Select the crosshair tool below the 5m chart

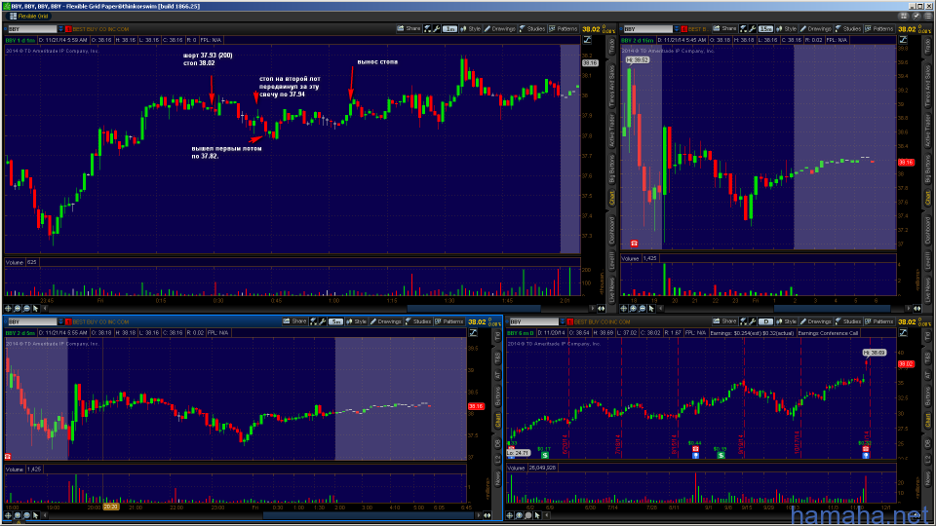9,514
